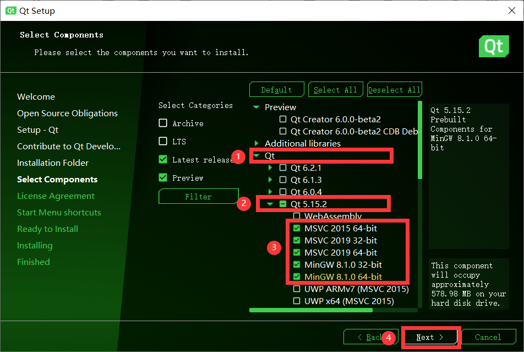The image size is (524, 352).
Task: Uncheck the Preview category checkbox
Action: 163,177
